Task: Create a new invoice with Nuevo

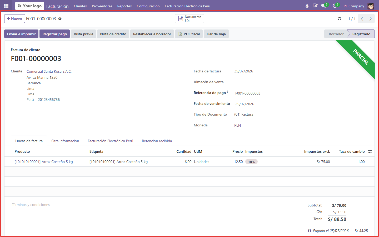Action: [x=14, y=19]
